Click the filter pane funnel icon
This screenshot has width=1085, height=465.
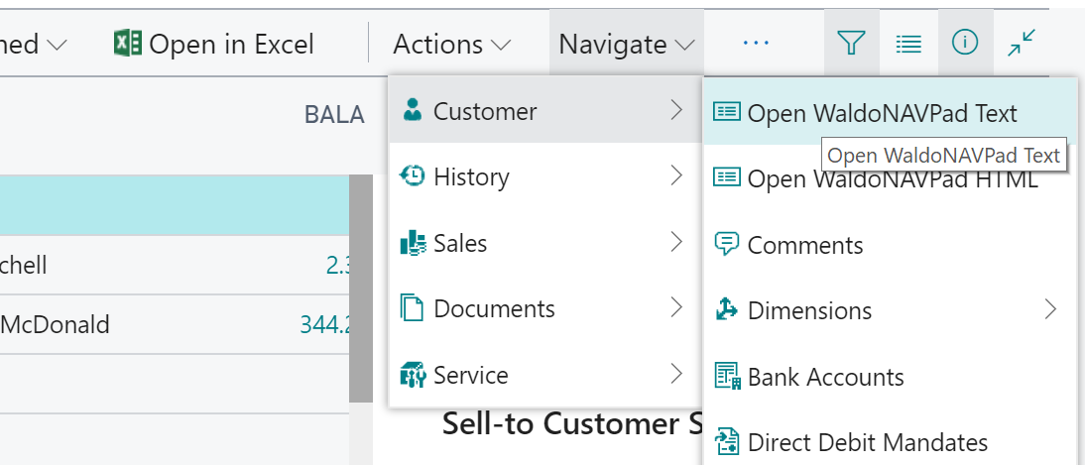click(x=851, y=43)
